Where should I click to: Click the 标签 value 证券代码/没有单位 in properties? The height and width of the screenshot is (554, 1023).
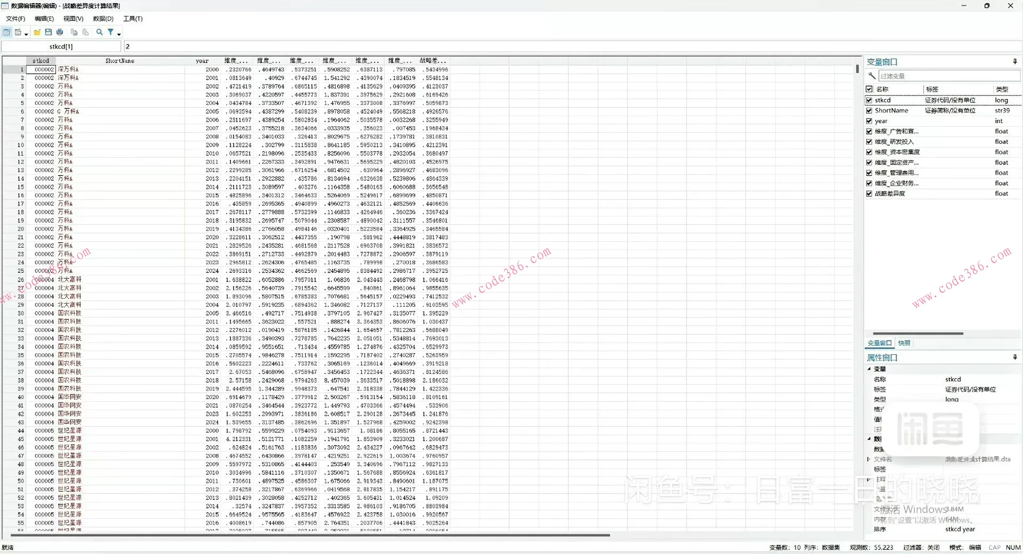click(x=971, y=389)
